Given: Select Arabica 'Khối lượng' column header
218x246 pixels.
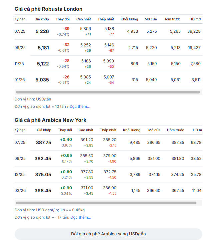Looking at the screenshot, I should 132,130.
